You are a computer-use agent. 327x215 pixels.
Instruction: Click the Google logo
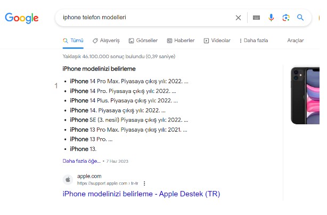(22, 18)
